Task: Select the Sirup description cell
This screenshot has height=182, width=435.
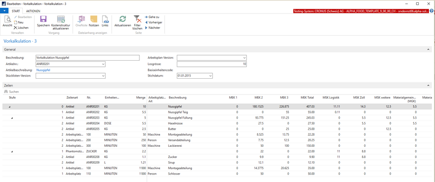Action: click(x=172, y=163)
